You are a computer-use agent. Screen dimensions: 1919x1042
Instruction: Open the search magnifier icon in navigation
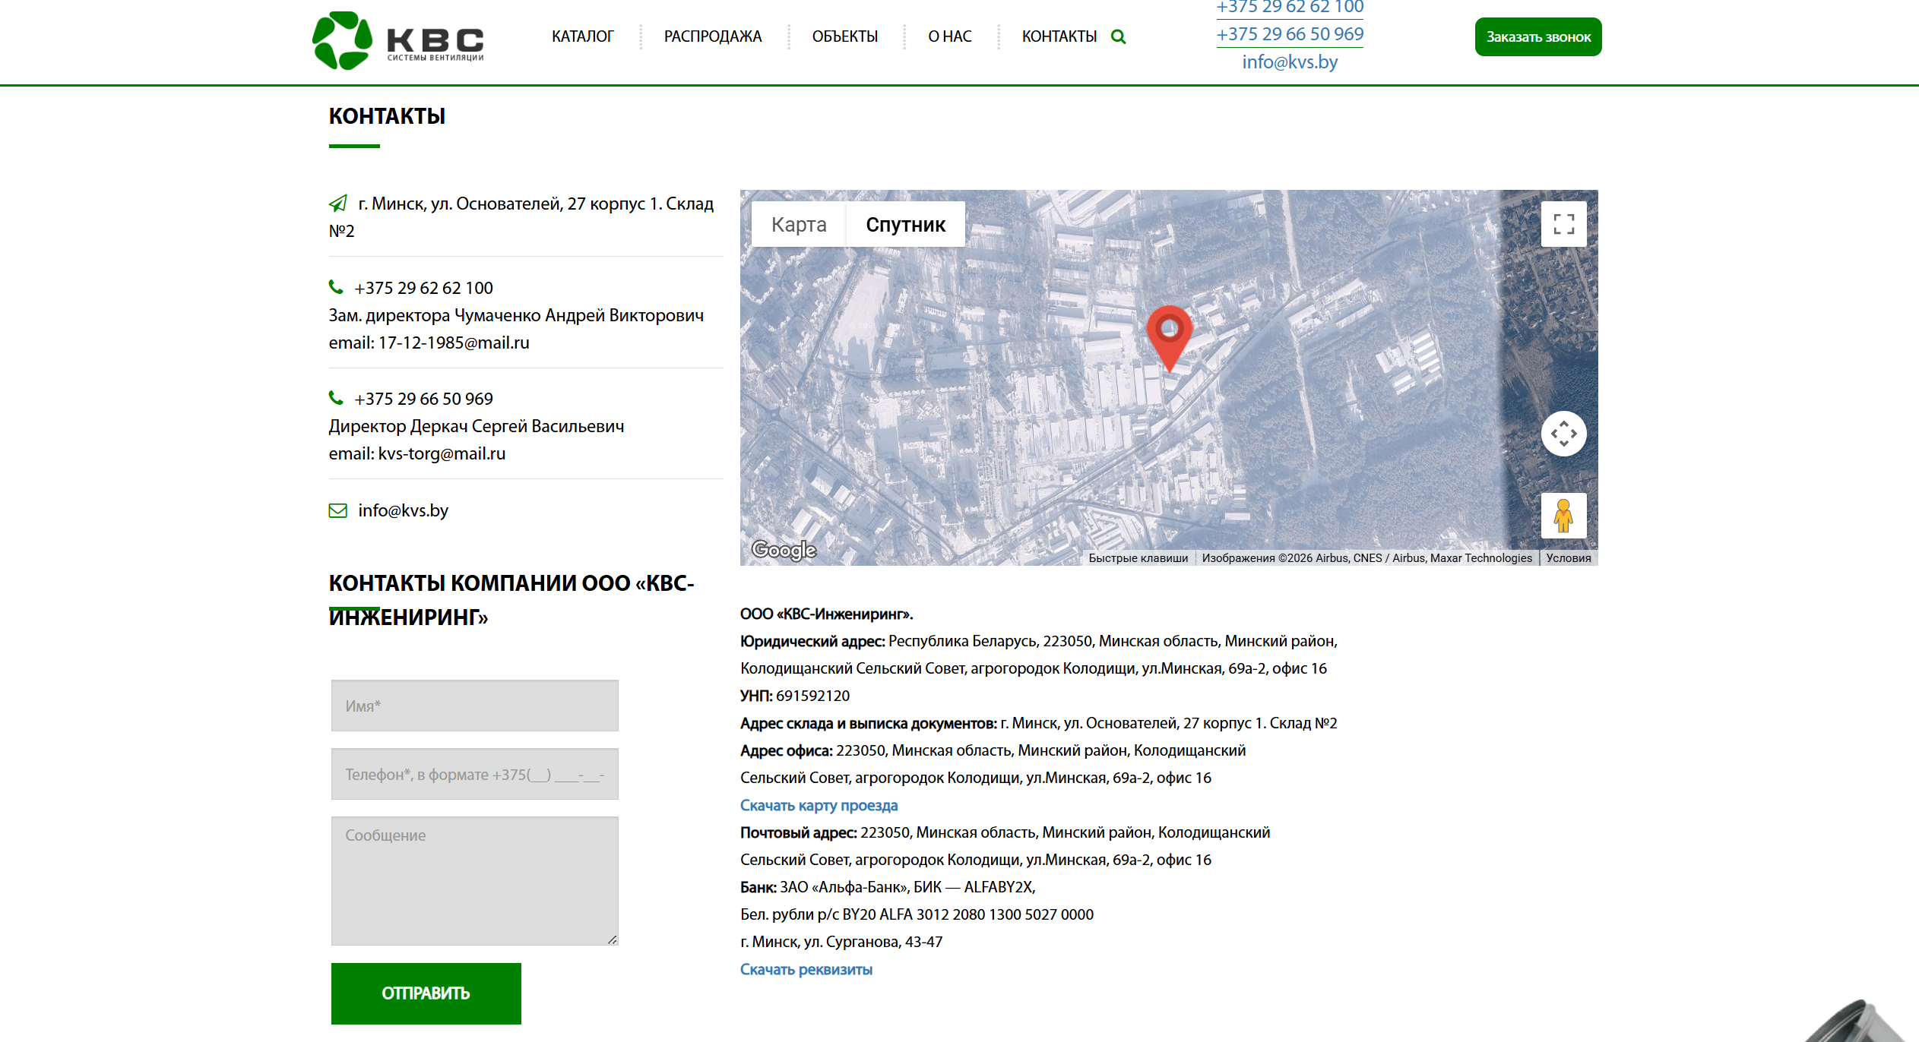point(1118,36)
